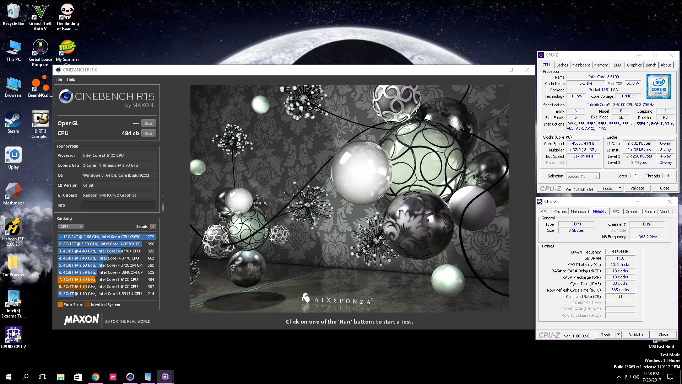682x384 pixels.
Task: Switch to CPU-Z taskbar icon
Action: click(x=165, y=377)
